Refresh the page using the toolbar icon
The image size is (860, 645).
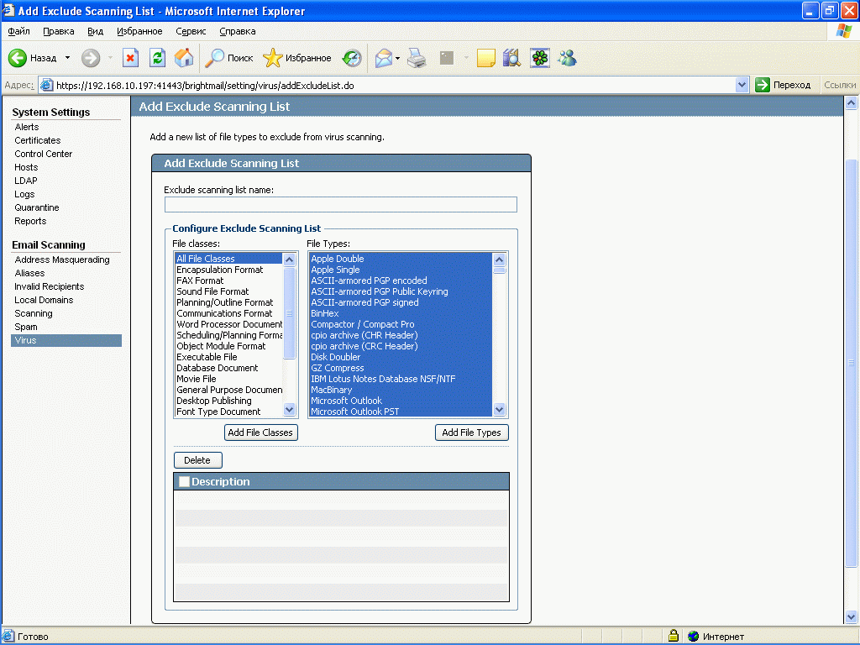[157, 58]
